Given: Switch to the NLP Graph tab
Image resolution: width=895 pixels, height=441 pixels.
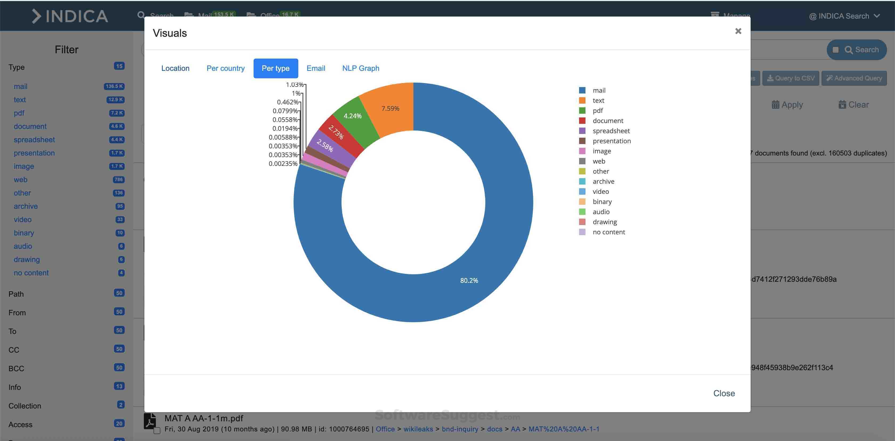Looking at the screenshot, I should click(361, 68).
